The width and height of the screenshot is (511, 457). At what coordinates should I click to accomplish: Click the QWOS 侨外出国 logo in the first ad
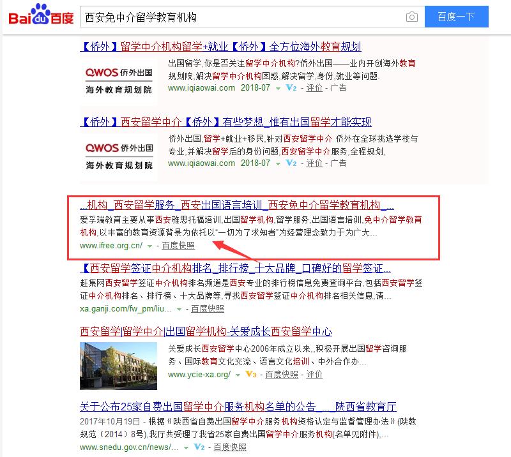(119, 79)
